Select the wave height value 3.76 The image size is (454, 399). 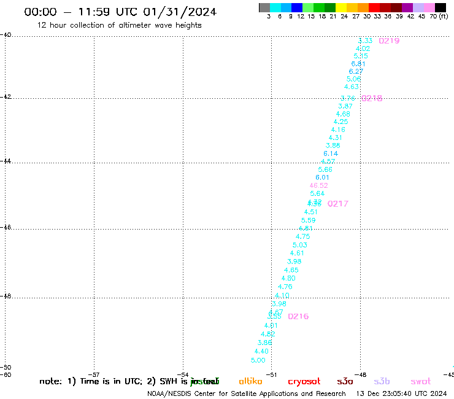[x=348, y=98]
